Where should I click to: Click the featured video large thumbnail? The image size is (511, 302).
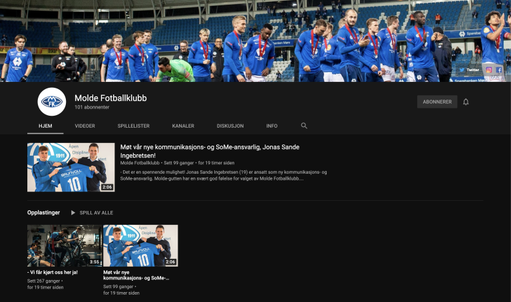(71, 167)
